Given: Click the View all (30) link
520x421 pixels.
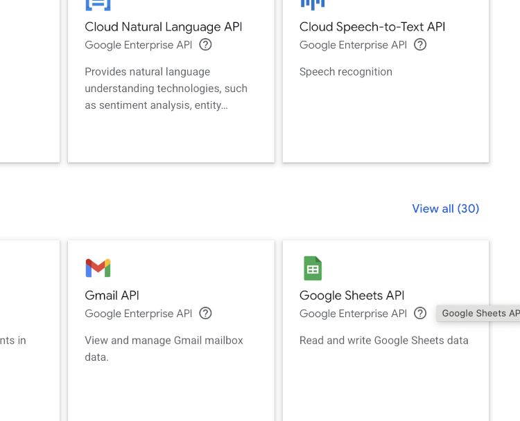Looking at the screenshot, I should click(x=445, y=208).
